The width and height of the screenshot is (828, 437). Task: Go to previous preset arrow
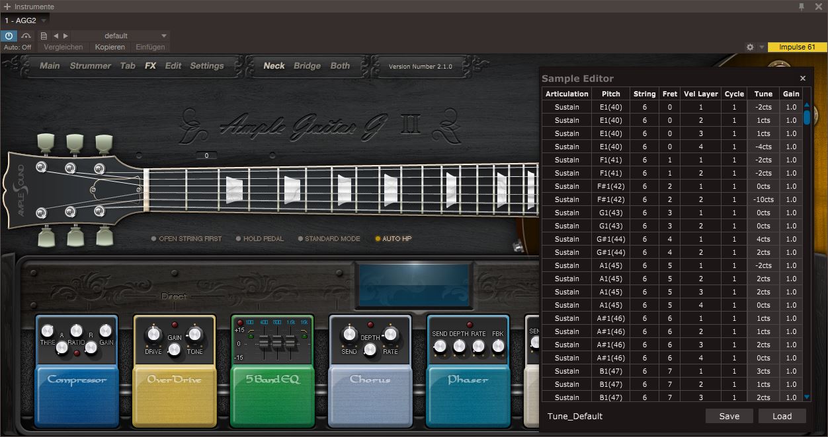pyautogui.click(x=56, y=36)
